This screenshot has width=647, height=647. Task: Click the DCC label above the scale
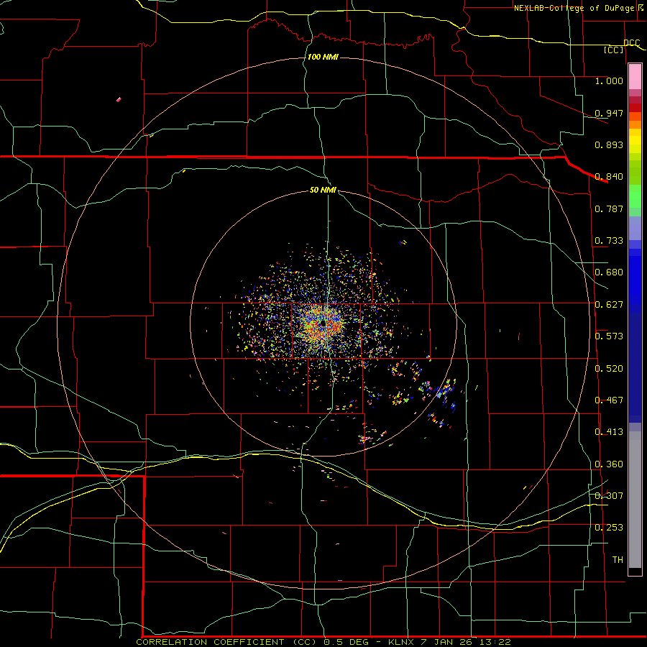[x=631, y=42]
